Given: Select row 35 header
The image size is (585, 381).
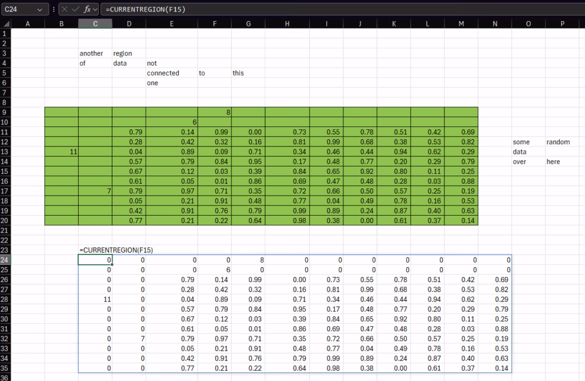Looking at the screenshot, I should [5, 368].
